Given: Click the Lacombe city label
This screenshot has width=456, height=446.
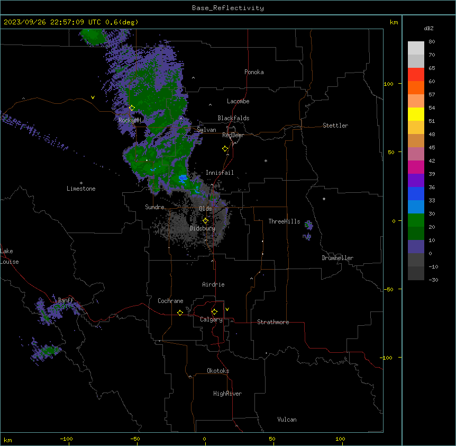Looking at the screenshot, I should click(238, 101).
